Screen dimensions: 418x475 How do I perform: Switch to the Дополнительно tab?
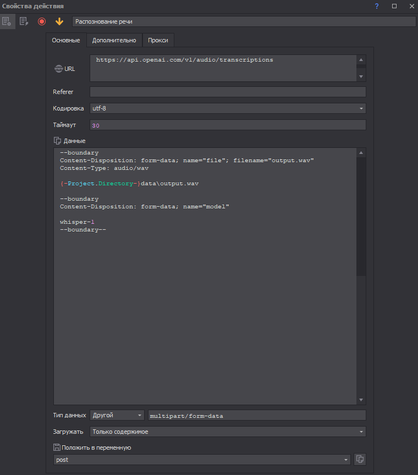[x=114, y=40]
